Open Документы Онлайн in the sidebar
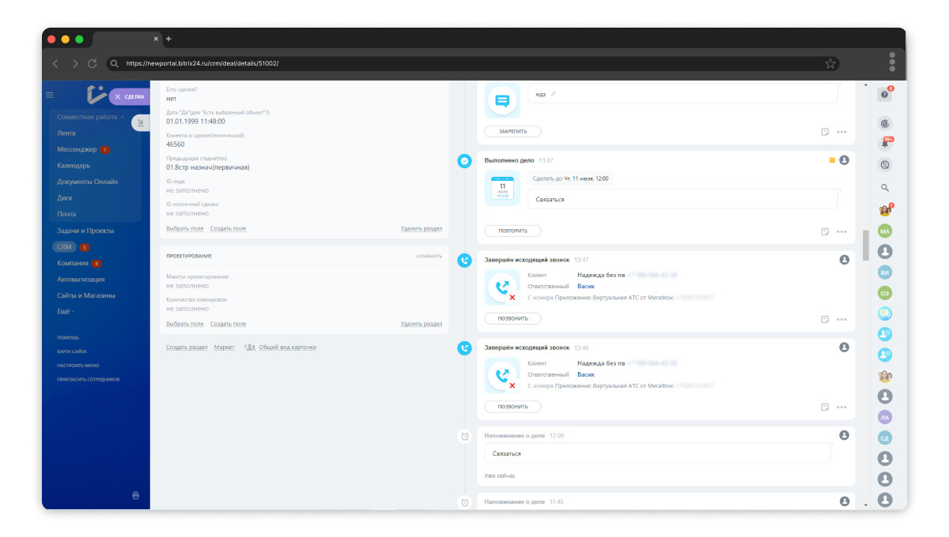The image size is (949, 537). pyautogui.click(x=87, y=182)
